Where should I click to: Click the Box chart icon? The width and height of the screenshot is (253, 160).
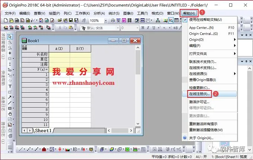coord(60,149)
